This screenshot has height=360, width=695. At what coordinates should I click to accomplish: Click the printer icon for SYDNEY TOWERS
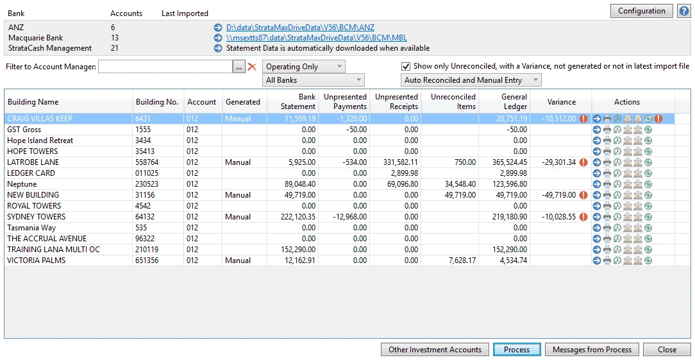(x=607, y=217)
